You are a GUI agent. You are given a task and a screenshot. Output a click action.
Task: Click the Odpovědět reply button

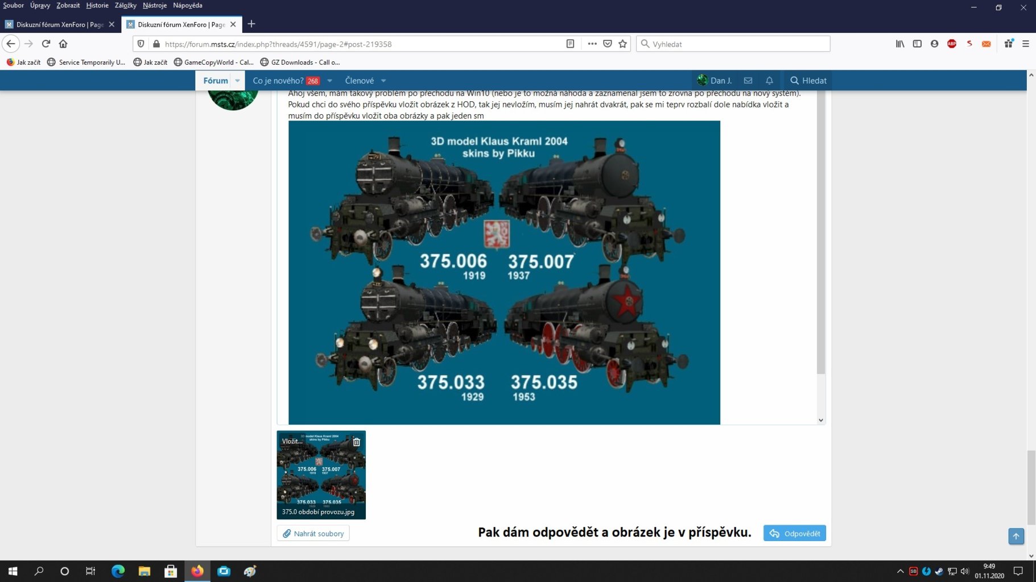tap(794, 533)
